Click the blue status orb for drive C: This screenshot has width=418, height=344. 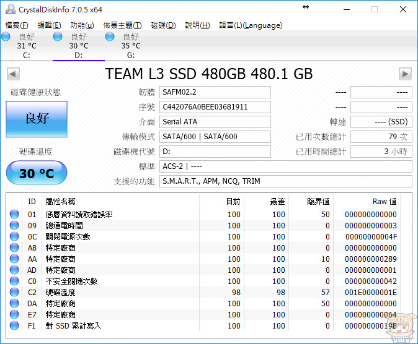6,37
